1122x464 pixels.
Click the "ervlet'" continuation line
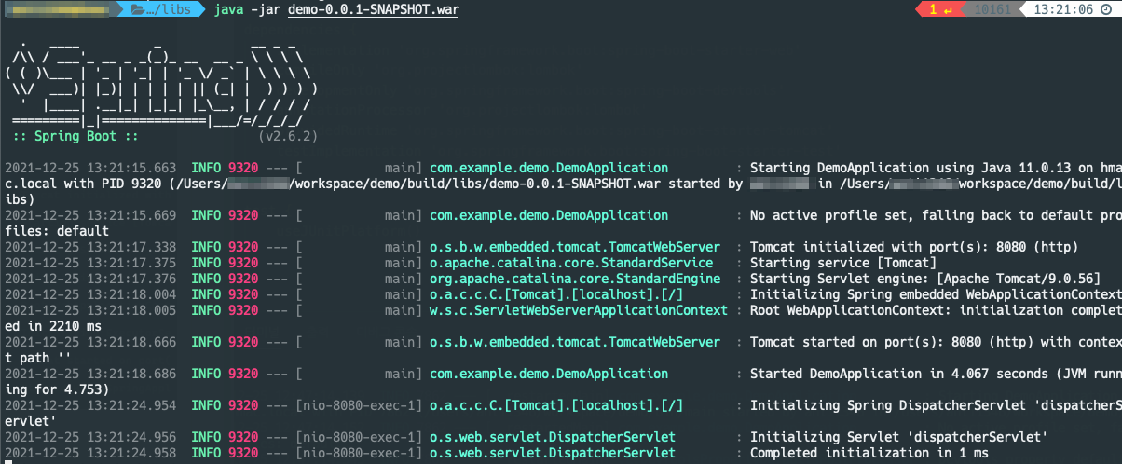coord(31,421)
